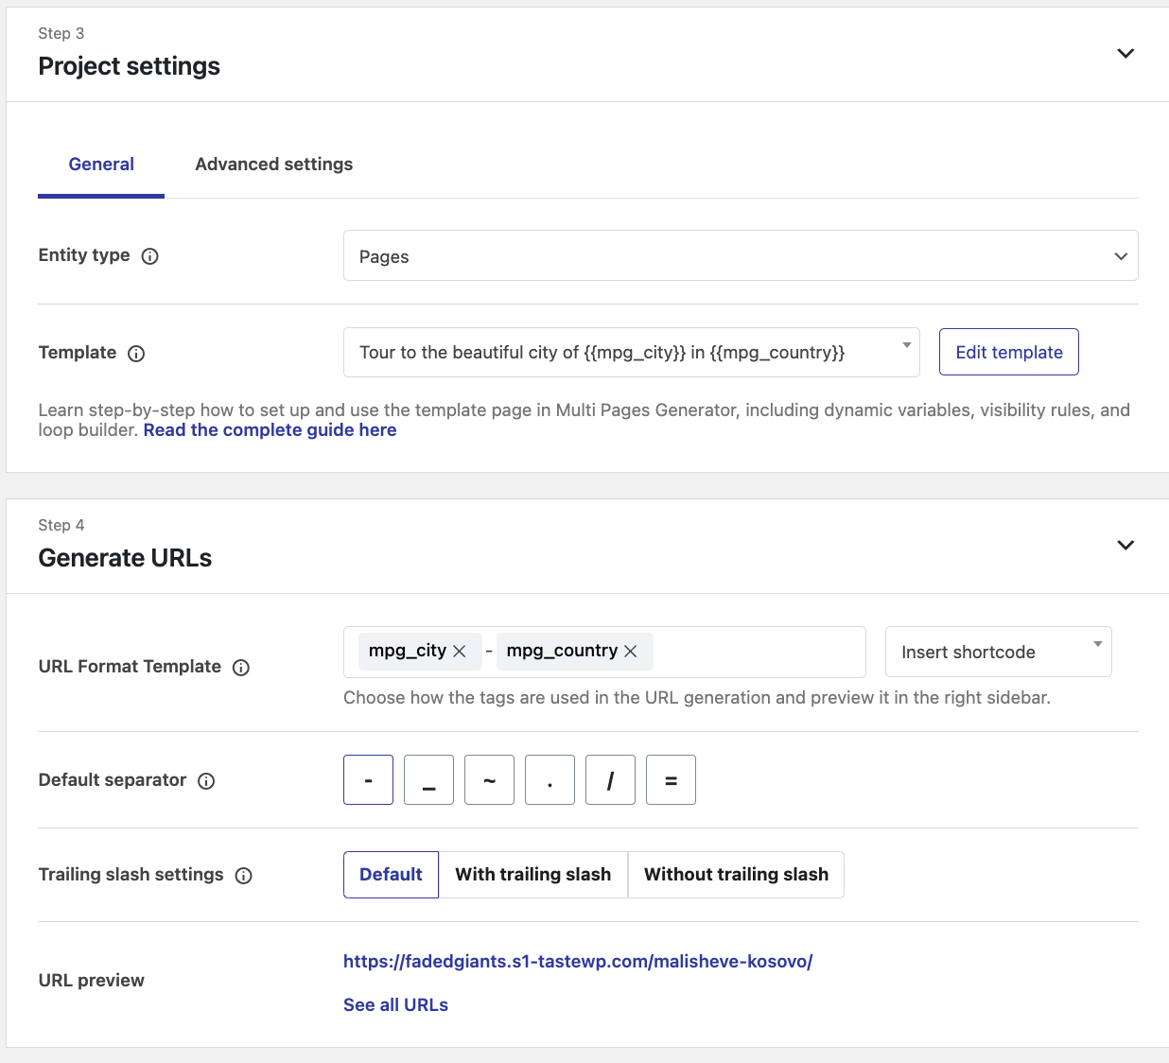
Task: Remove the mpg_country tag
Action: pos(631,652)
